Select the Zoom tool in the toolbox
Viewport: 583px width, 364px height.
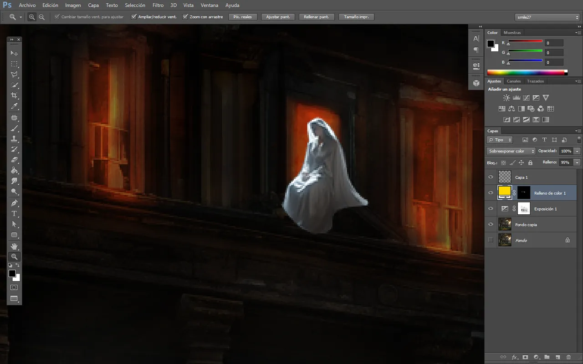(x=14, y=257)
